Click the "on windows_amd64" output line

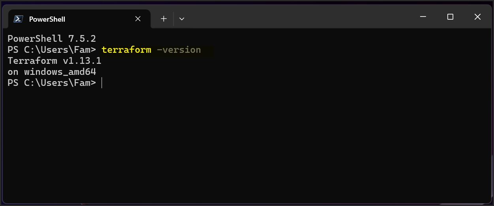pos(52,72)
